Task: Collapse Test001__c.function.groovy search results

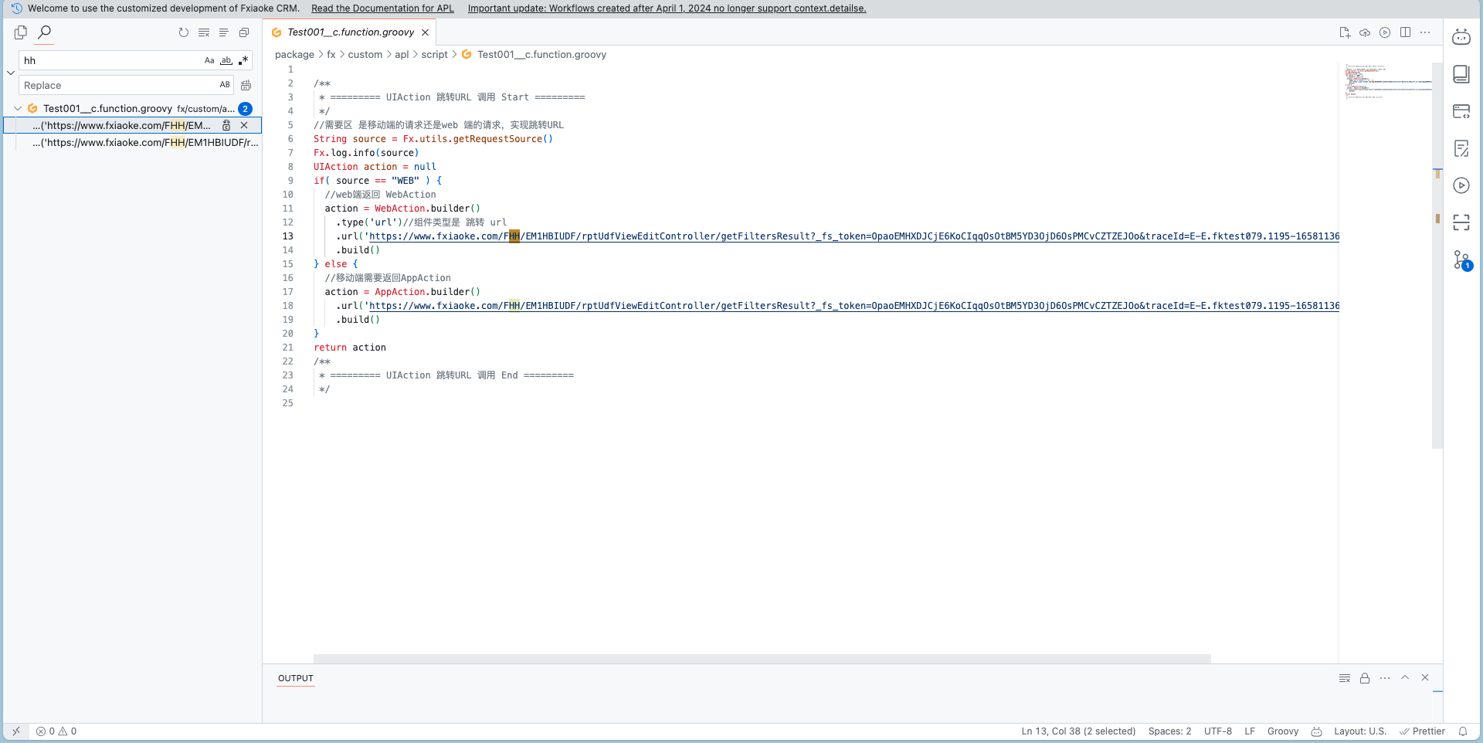Action: click(18, 109)
